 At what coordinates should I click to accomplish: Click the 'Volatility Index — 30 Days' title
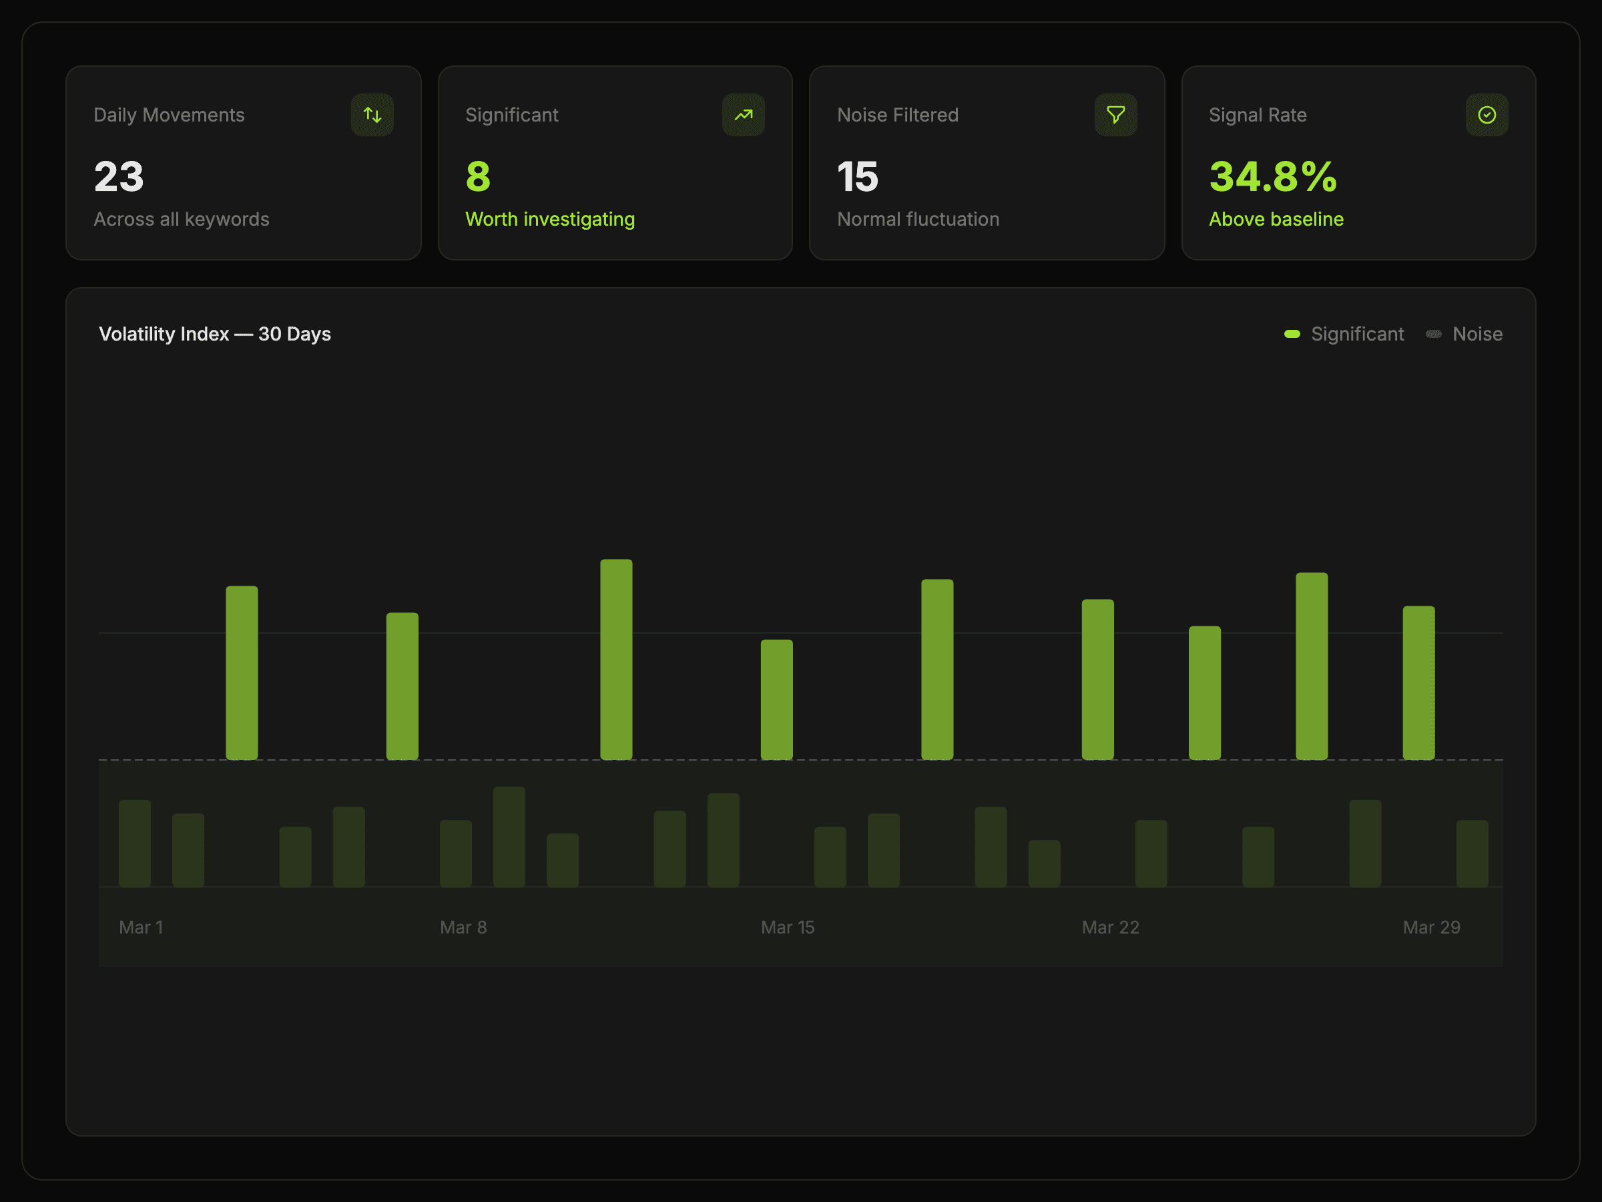215,334
